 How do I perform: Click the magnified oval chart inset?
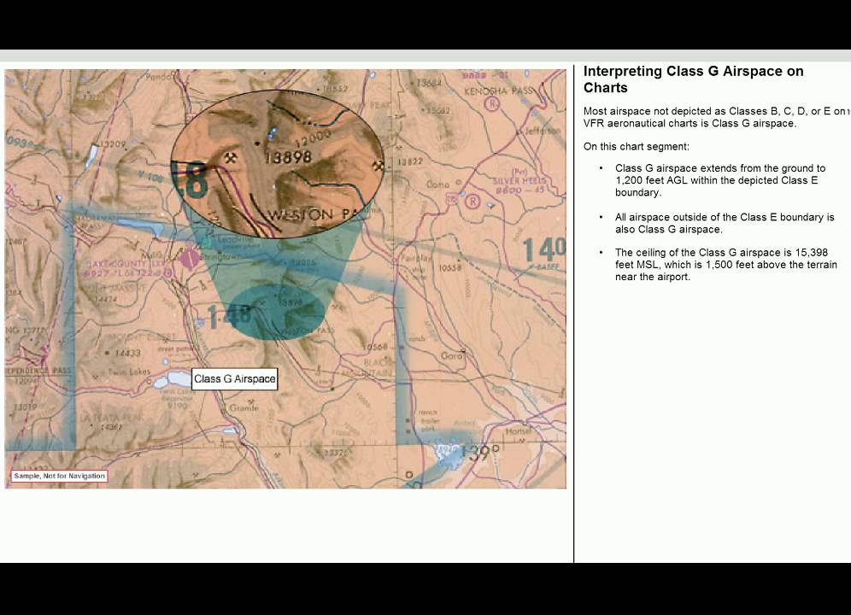coord(278,164)
